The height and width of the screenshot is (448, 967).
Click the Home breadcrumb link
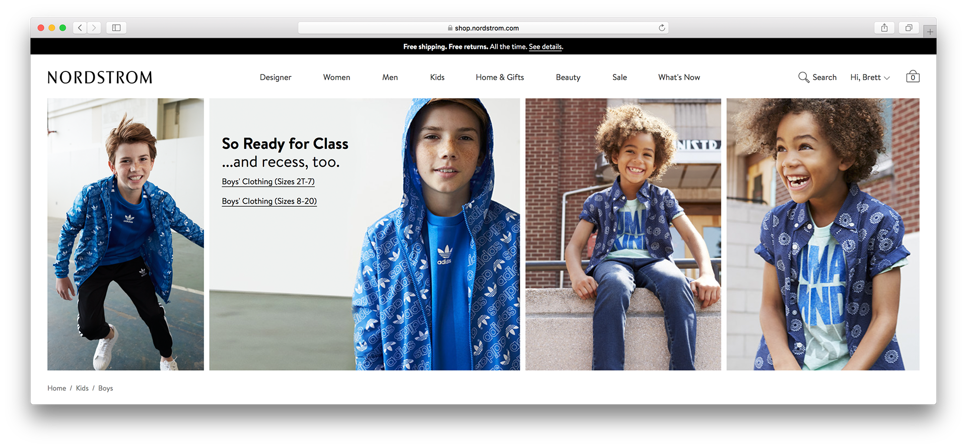click(x=57, y=388)
